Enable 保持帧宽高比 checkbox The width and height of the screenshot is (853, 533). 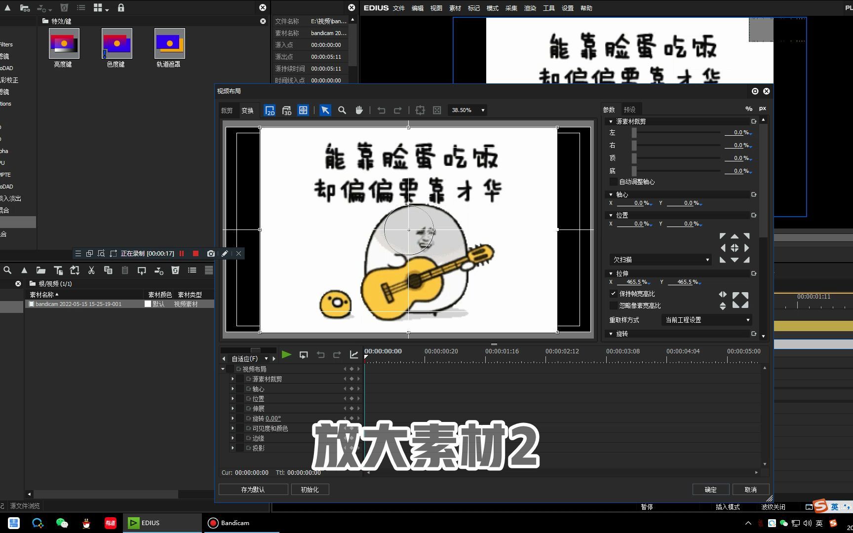tap(614, 293)
